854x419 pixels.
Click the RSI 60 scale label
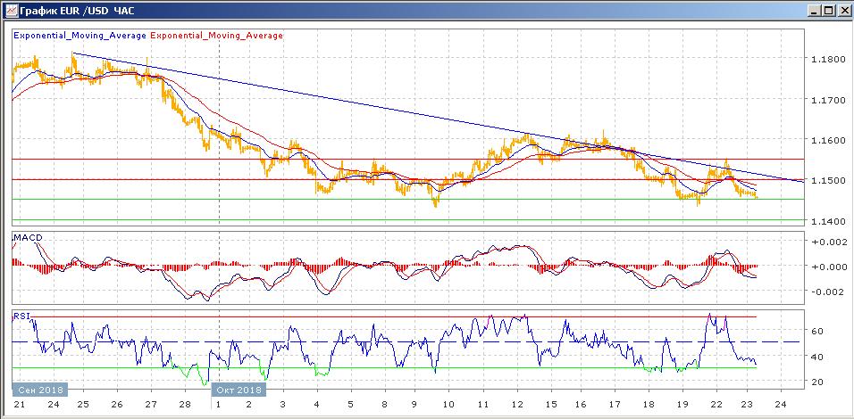point(816,331)
